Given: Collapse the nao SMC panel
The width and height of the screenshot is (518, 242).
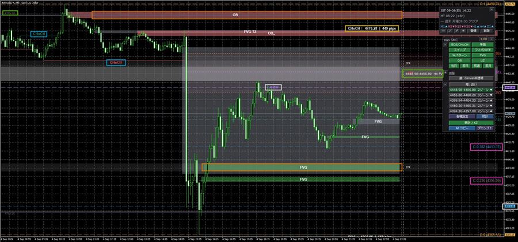Looking at the screenshot, I should pos(492,39).
